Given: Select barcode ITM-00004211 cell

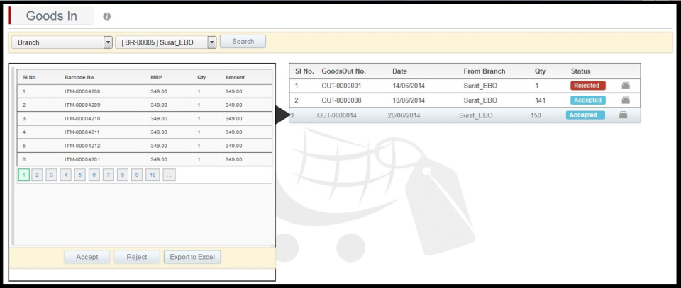Looking at the screenshot, I should click(x=82, y=132).
